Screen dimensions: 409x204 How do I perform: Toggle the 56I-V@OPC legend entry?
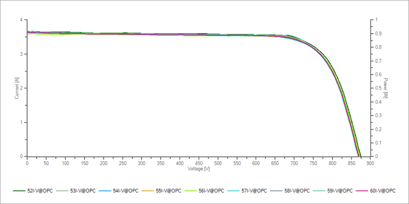(x=204, y=191)
